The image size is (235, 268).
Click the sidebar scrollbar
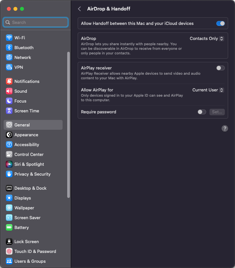[69, 125]
